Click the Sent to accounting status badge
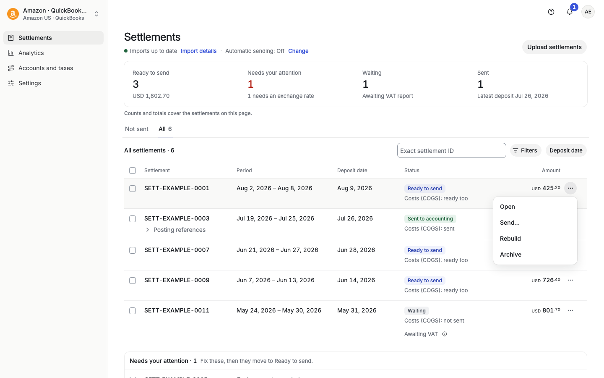This screenshot has height=378, width=604. (430, 219)
